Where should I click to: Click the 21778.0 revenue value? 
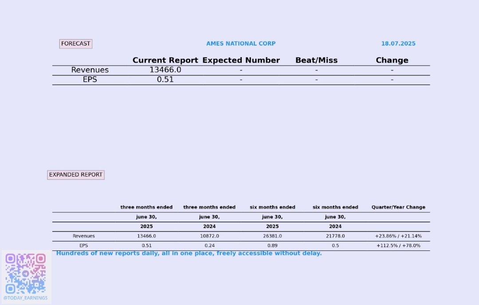(335, 236)
